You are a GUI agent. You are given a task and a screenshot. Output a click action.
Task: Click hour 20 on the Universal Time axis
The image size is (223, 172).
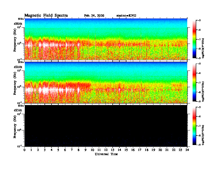[160, 150]
